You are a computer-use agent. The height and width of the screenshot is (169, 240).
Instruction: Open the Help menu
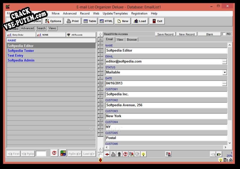coord(154,13)
